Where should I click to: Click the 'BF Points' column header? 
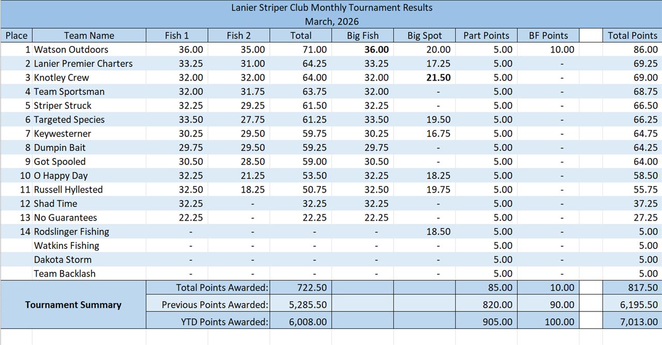[548, 36]
